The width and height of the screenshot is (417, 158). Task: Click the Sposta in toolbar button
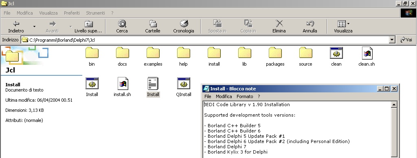[217, 26]
